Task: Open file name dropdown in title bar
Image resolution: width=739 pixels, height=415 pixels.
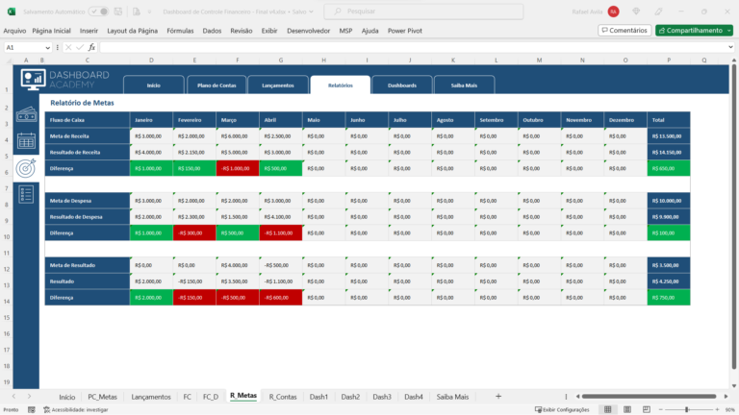Action: (311, 12)
